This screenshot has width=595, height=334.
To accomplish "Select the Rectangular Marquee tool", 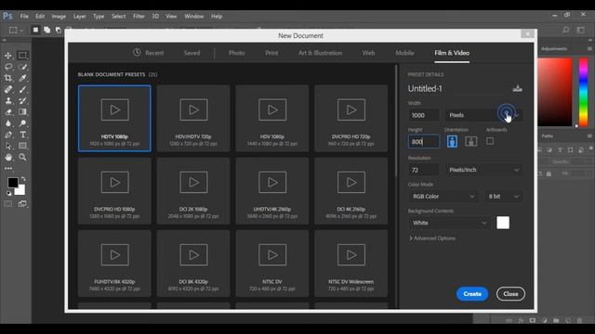I will click(x=22, y=56).
